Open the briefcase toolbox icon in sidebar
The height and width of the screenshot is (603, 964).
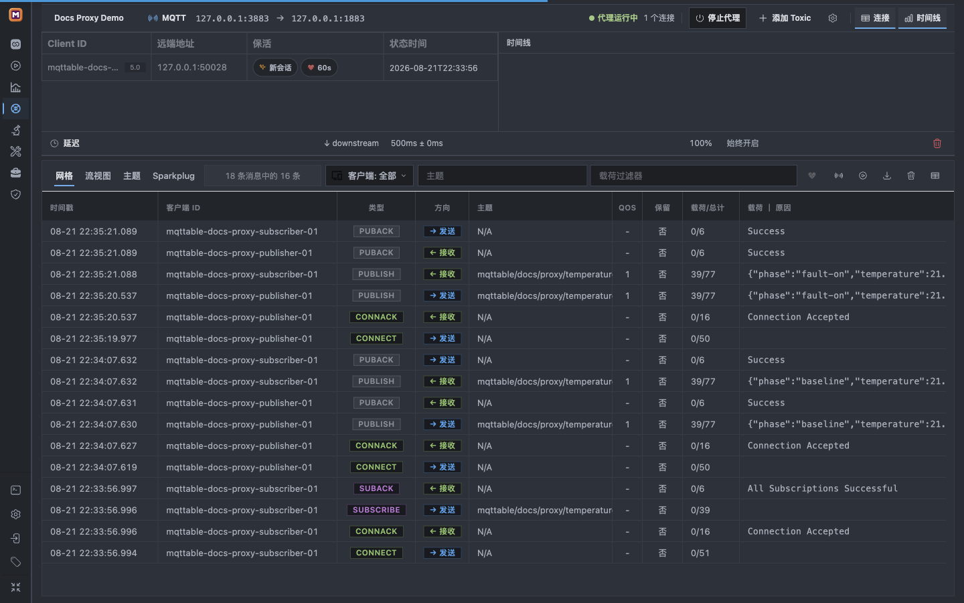pos(15,173)
